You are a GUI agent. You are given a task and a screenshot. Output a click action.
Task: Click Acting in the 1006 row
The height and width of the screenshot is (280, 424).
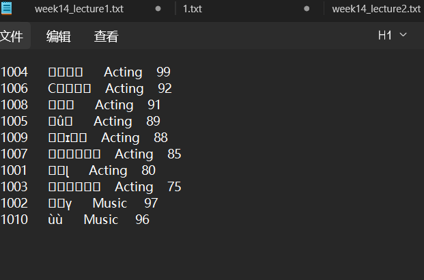point(124,89)
